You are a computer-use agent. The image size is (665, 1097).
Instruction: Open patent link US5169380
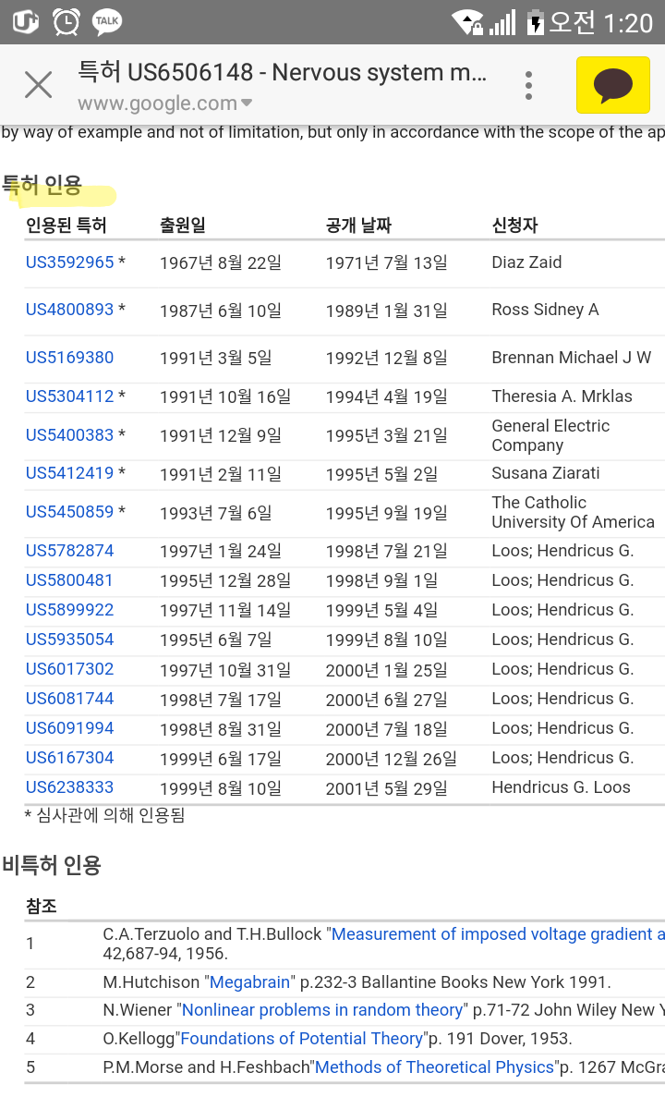point(69,358)
